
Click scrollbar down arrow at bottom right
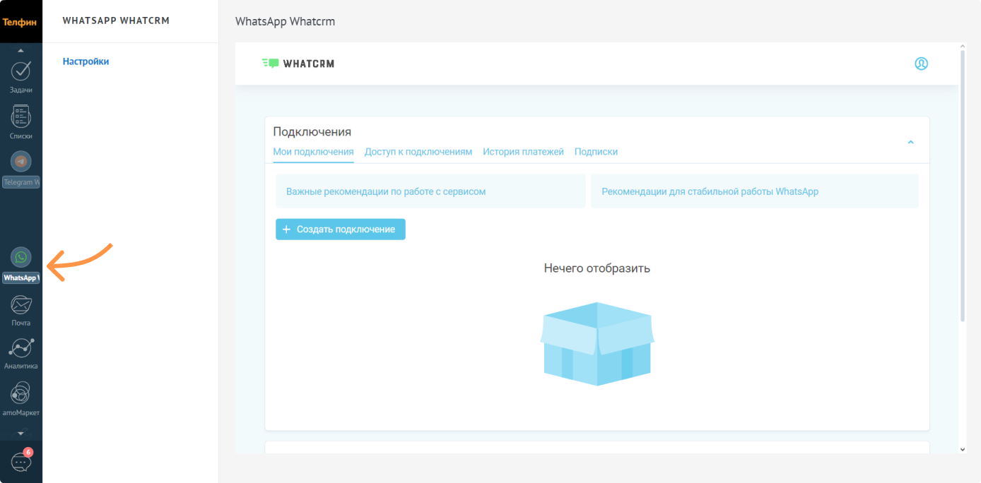962,449
